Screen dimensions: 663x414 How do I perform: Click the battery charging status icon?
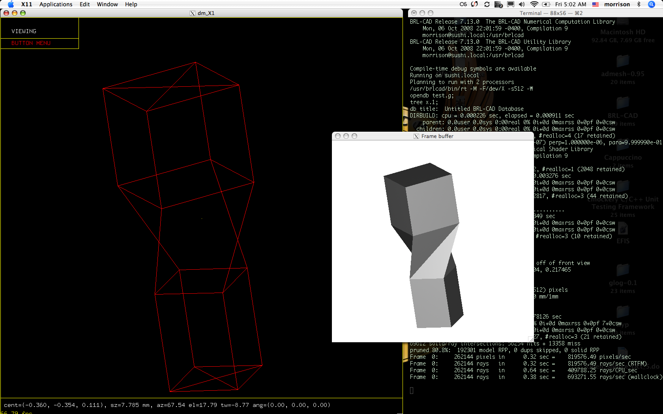tap(547, 4)
